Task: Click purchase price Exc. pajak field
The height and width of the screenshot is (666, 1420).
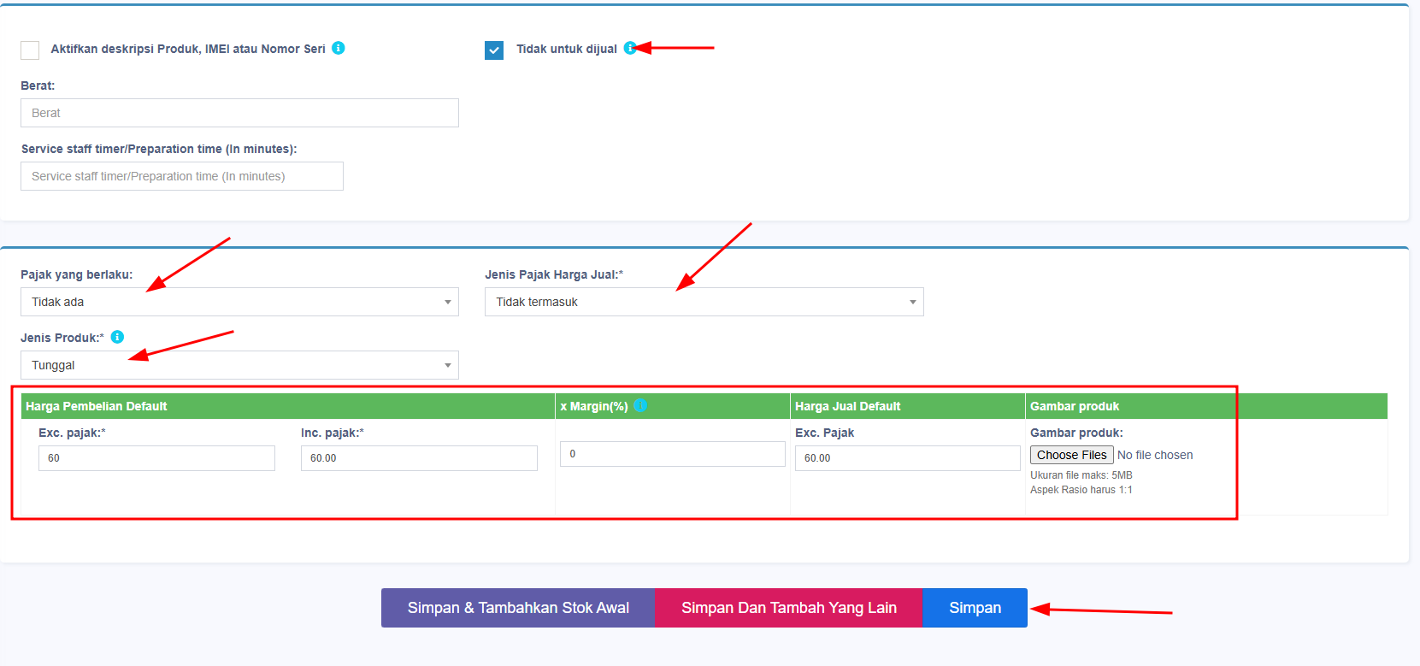Action: [x=156, y=458]
